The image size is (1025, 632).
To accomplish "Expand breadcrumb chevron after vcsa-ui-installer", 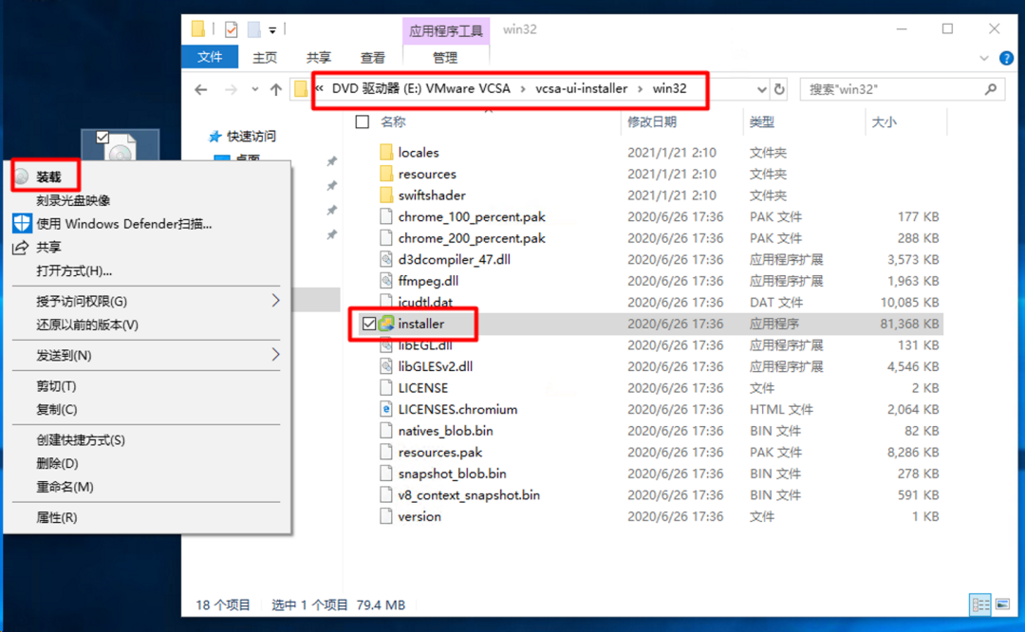I will point(640,89).
